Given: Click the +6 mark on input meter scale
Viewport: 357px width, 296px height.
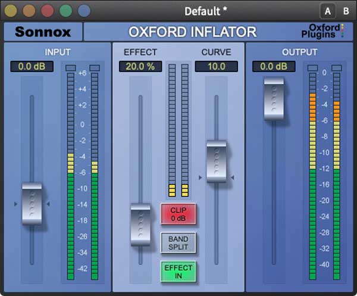Looking at the screenshot, I should click(82, 73).
